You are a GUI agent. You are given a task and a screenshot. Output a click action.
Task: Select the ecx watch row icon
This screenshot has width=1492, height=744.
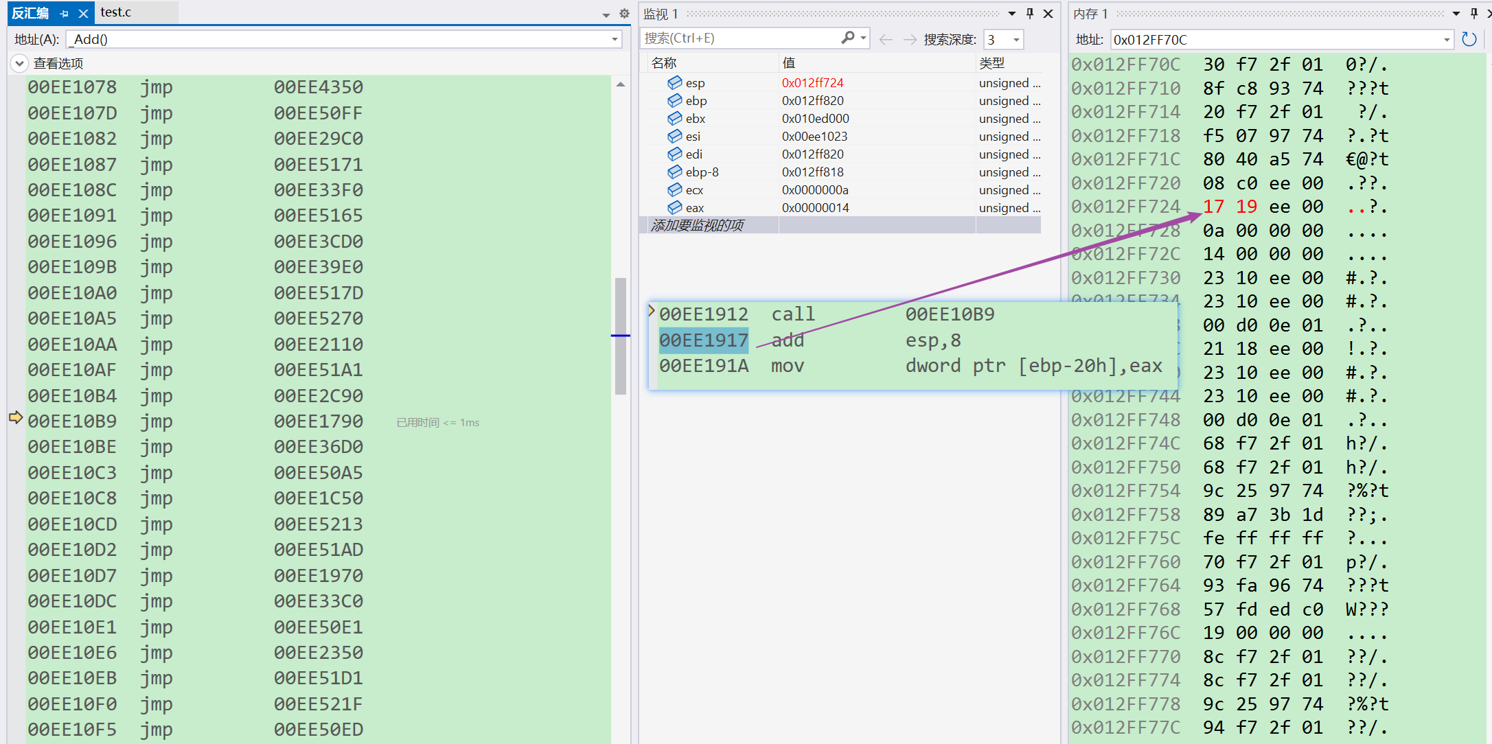(x=675, y=189)
